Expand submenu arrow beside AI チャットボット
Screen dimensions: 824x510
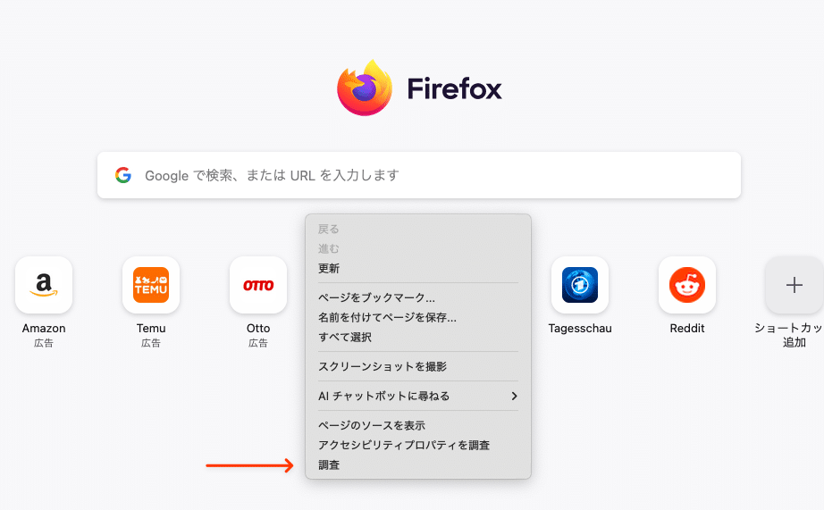pyautogui.click(x=515, y=396)
